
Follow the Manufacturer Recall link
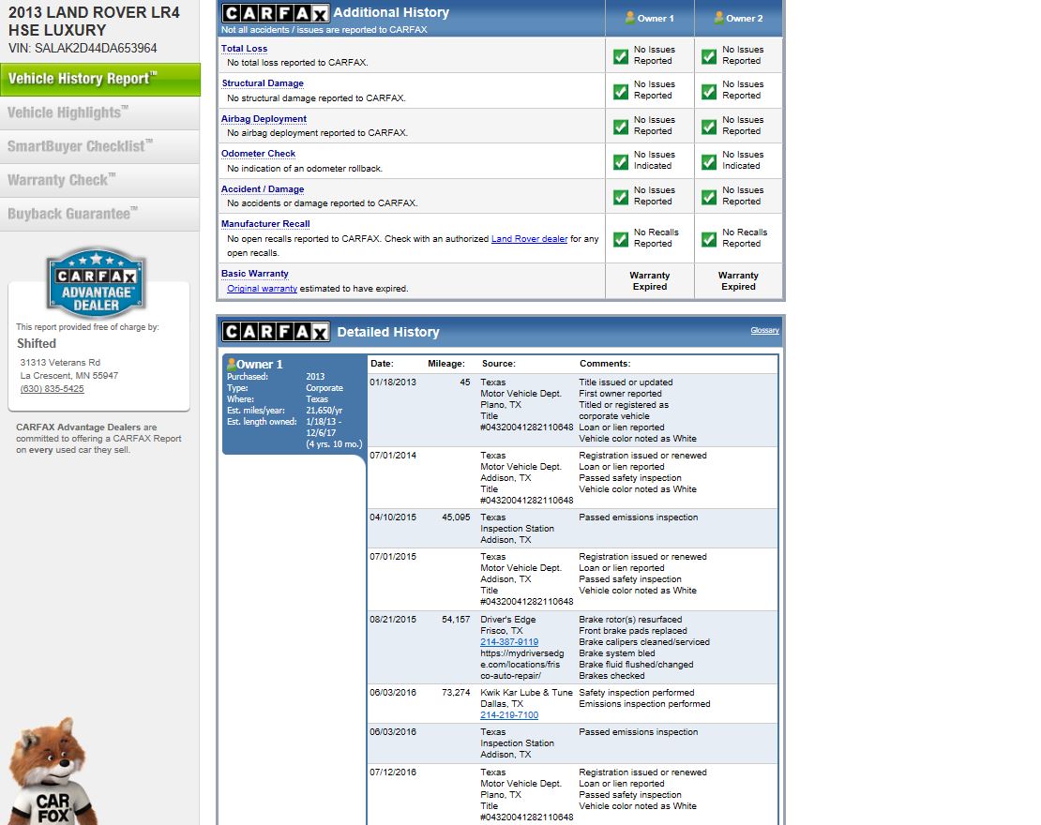(265, 224)
